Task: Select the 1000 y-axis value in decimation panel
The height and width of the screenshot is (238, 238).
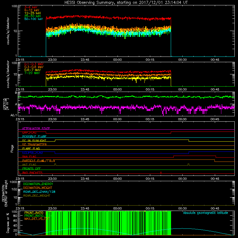Action: pos(13,182)
